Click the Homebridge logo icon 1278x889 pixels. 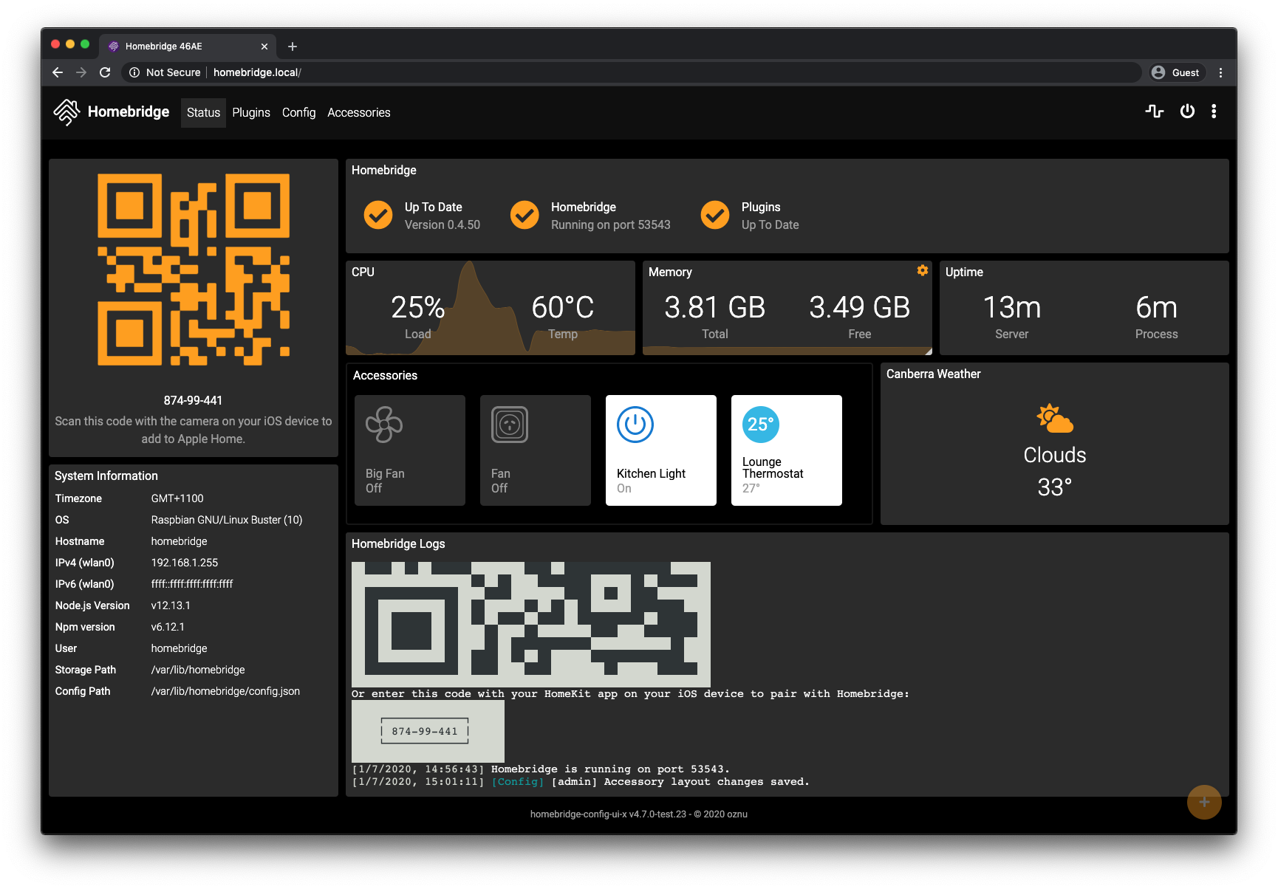(66, 111)
